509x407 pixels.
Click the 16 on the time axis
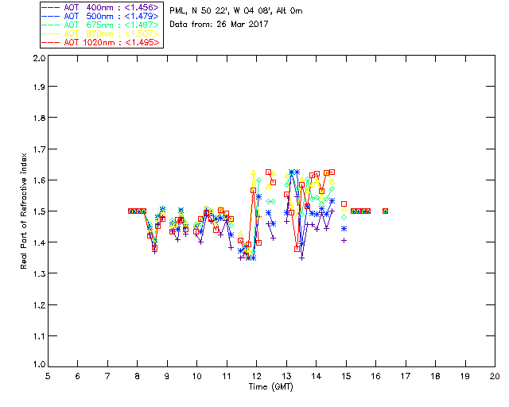tap(376, 376)
